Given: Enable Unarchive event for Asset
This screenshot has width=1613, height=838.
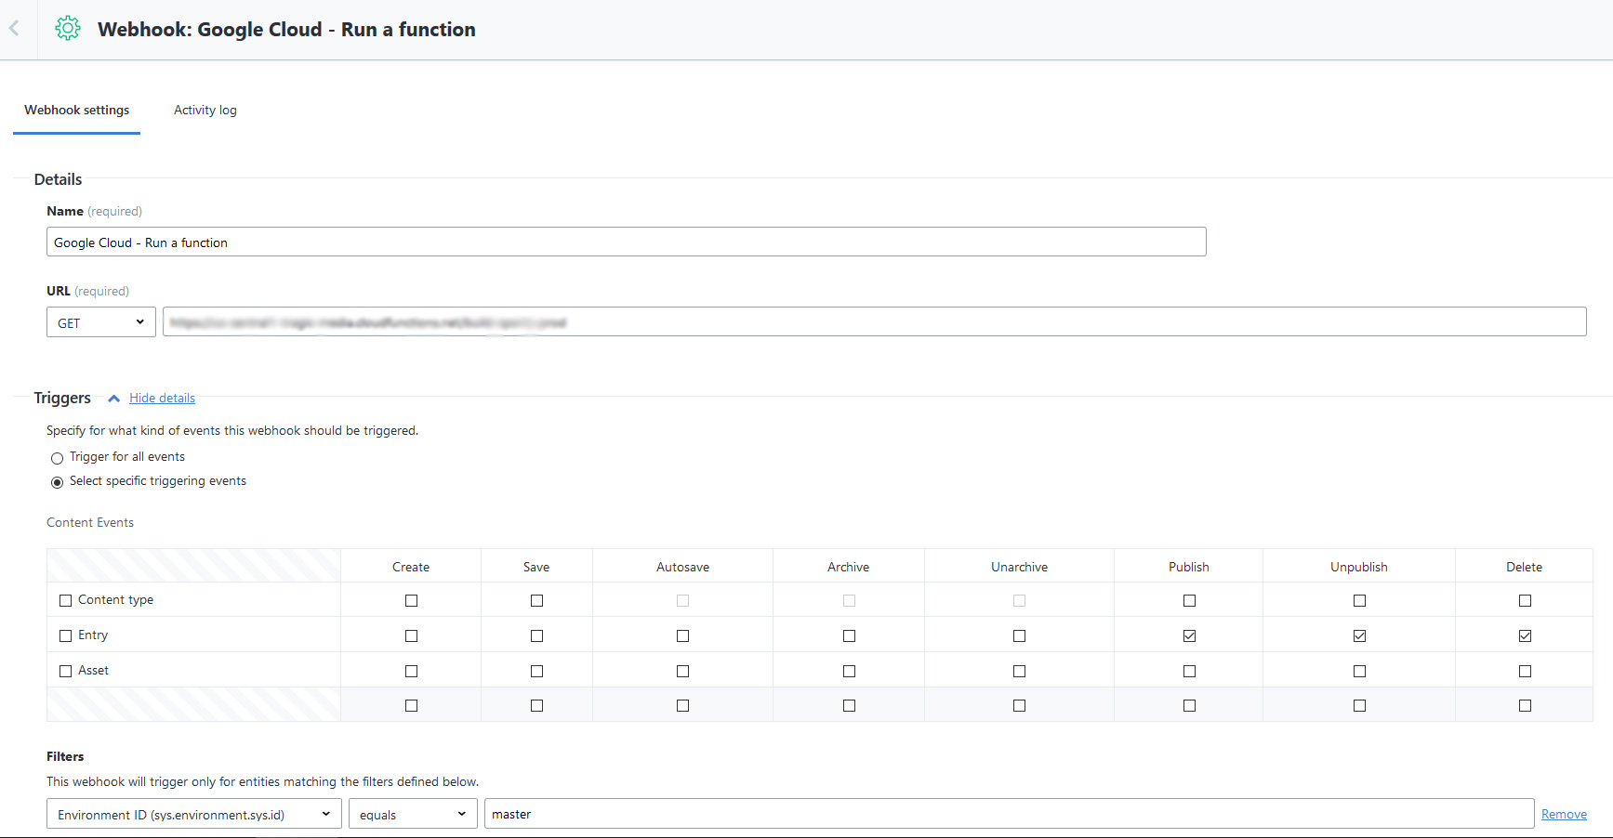Looking at the screenshot, I should click(1019, 671).
